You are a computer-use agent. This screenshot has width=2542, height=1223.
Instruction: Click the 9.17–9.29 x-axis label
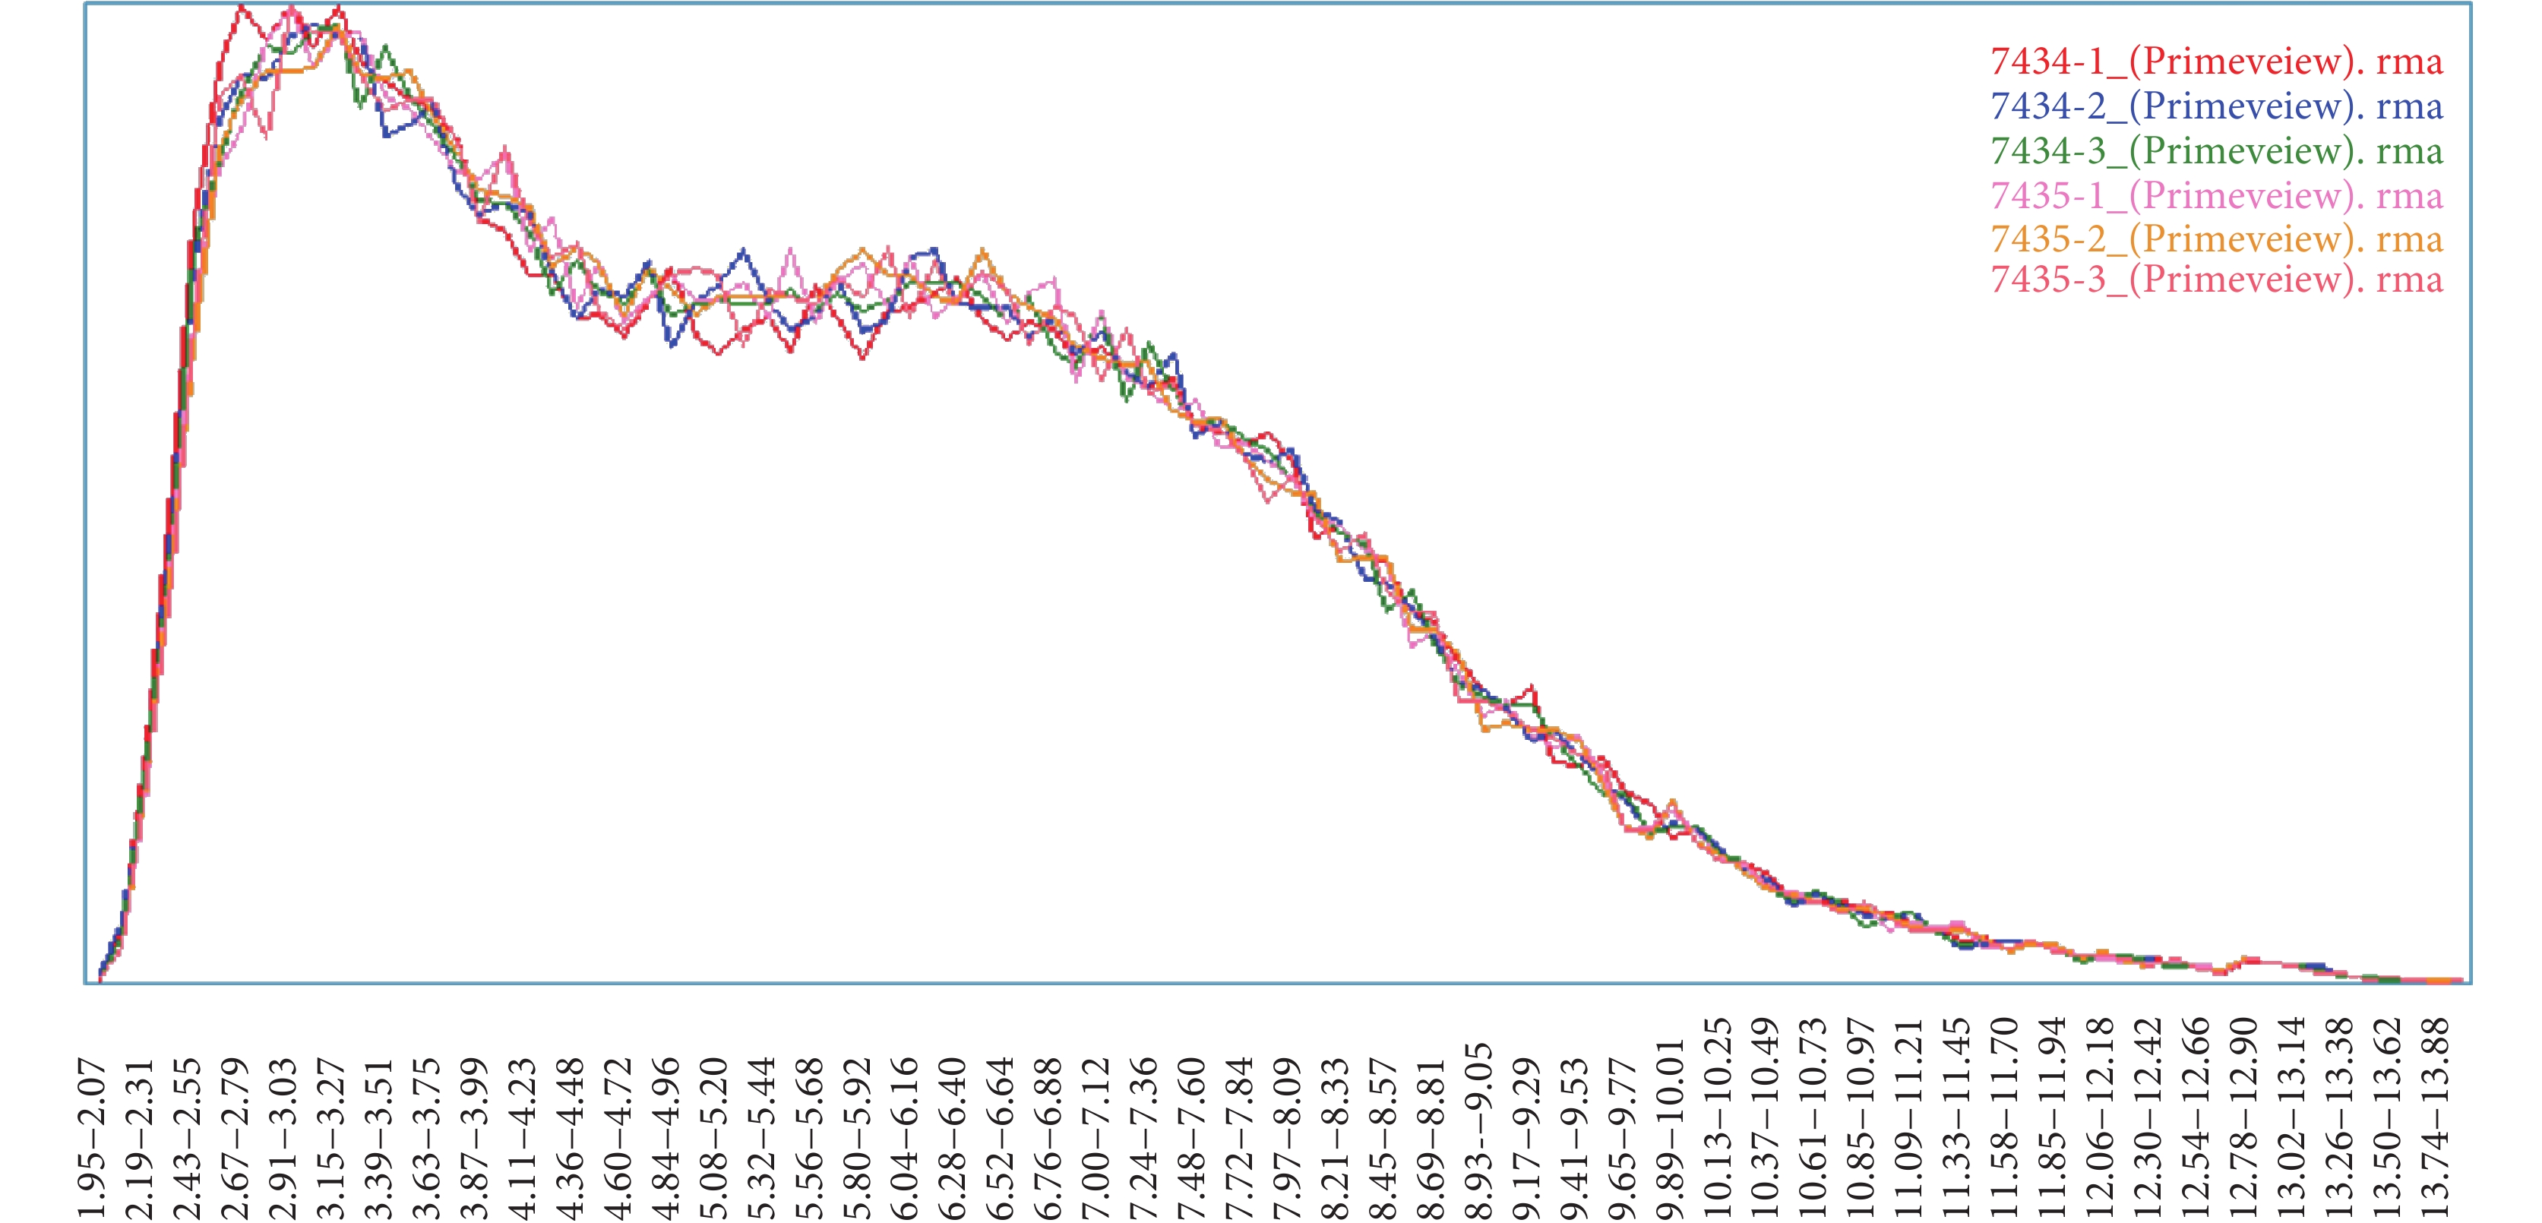pyautogui.click(x=1526, y=1137)
